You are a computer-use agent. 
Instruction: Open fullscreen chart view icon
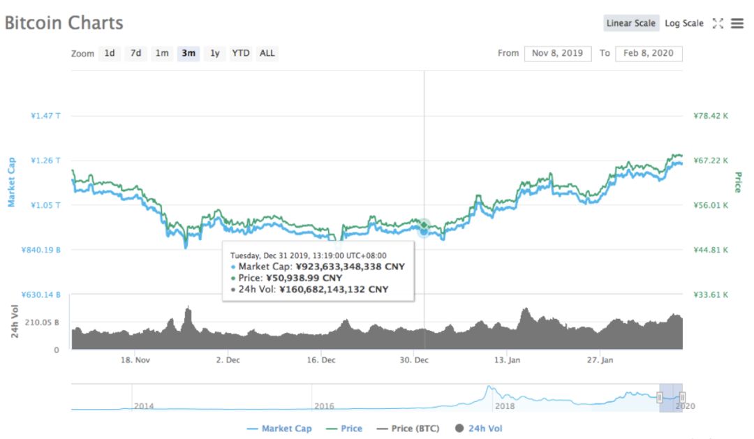718,23
